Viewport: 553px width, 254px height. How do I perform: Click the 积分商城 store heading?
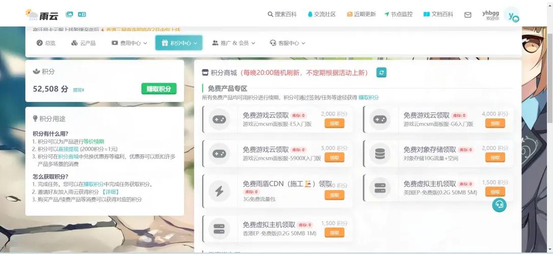click(x=220, y=73)
